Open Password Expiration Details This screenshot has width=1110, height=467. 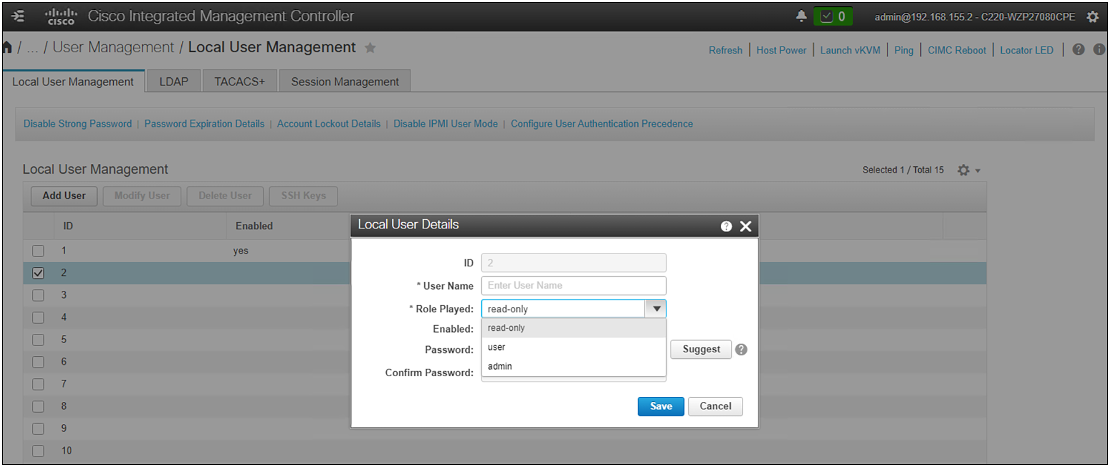204,124
